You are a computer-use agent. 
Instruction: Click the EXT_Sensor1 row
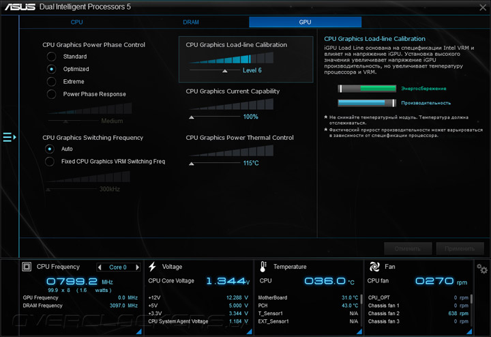click(308, 321)
